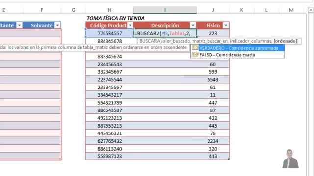Select column header F
The width and height of the screenshot is (314, 176).
(42, 10)
